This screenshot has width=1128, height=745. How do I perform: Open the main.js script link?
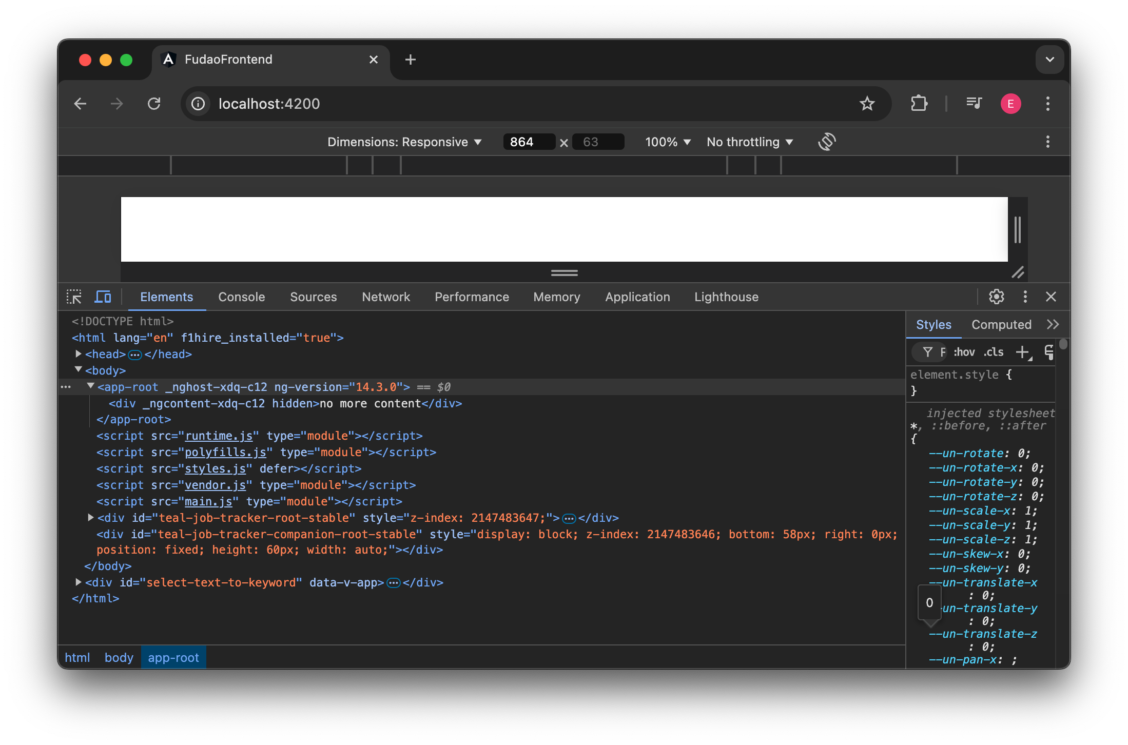[208, 501]
